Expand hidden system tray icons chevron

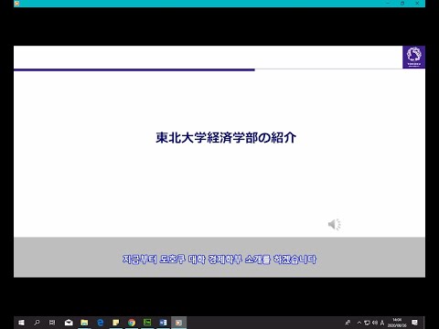coord(359,323)
